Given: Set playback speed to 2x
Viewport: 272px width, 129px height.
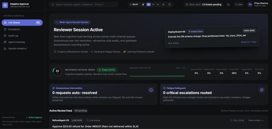Looking at the screenshot, I should coord(153,4).
